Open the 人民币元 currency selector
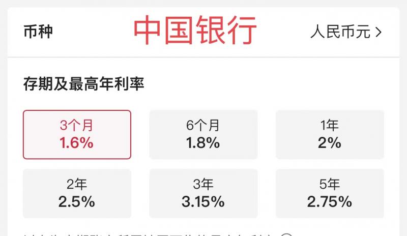407x236 pixels. coord(346,32)
